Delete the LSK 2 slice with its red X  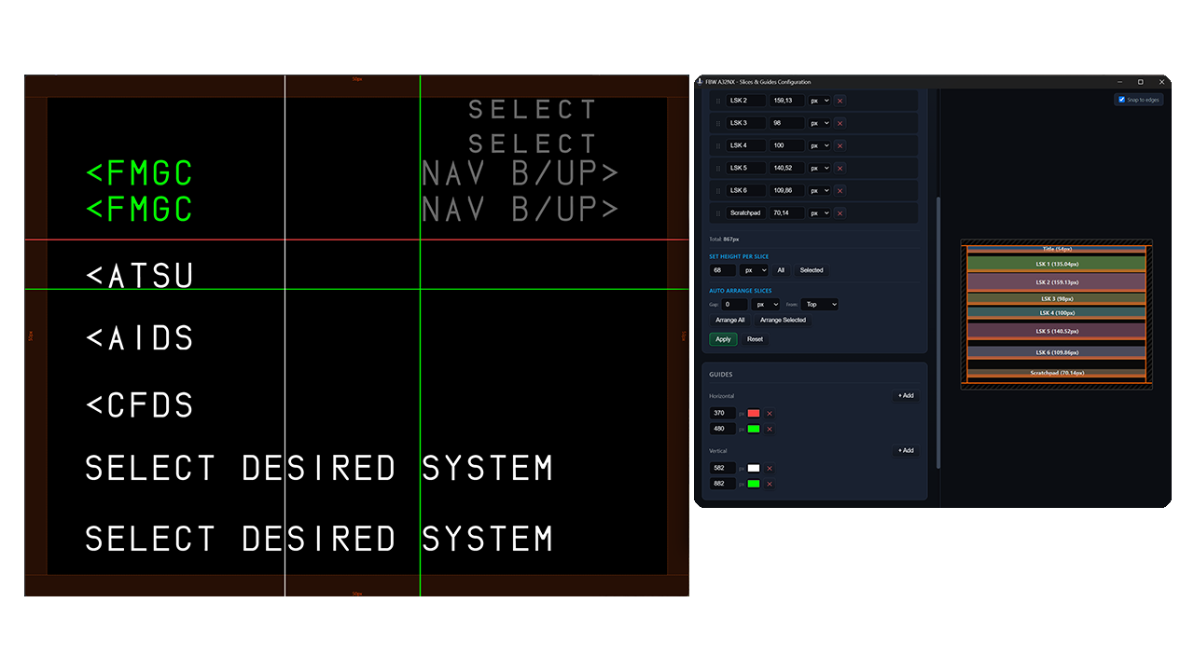coord(839,101)
